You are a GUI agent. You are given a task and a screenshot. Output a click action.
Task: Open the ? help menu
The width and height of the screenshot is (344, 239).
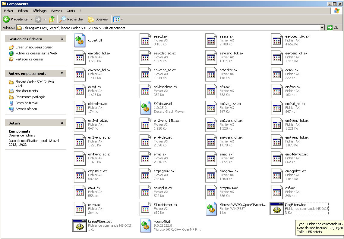pyautogui.click(x=80, y=11)
